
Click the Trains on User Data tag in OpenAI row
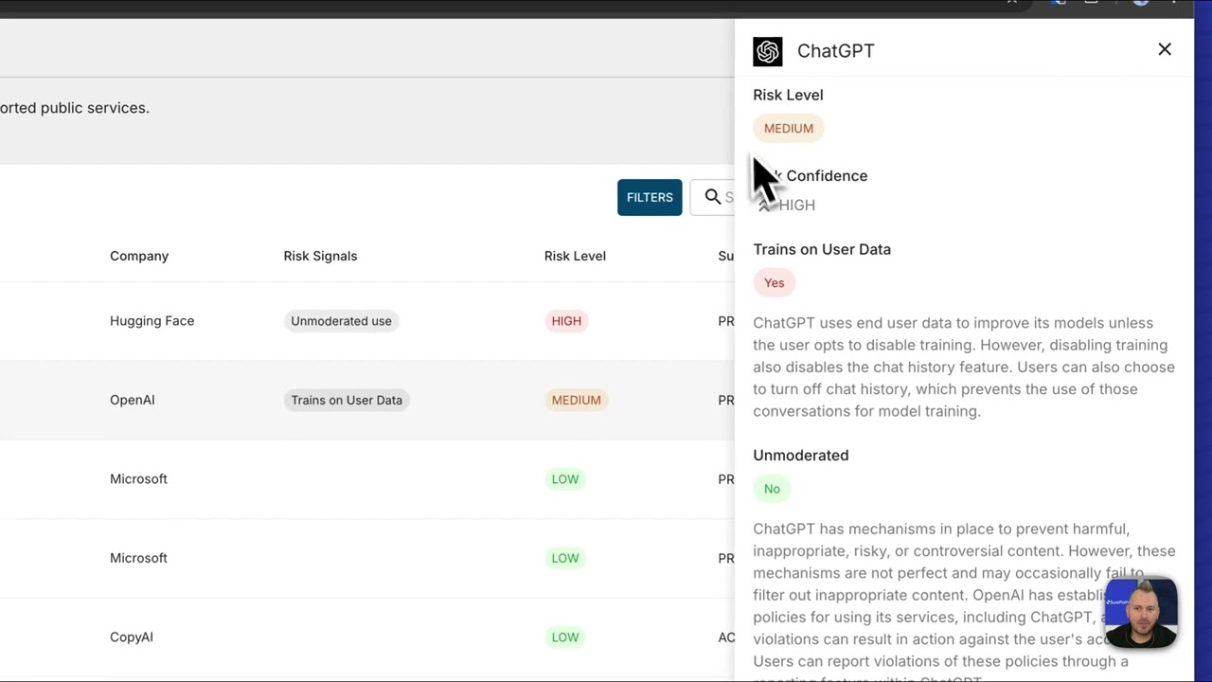[347, 400]
